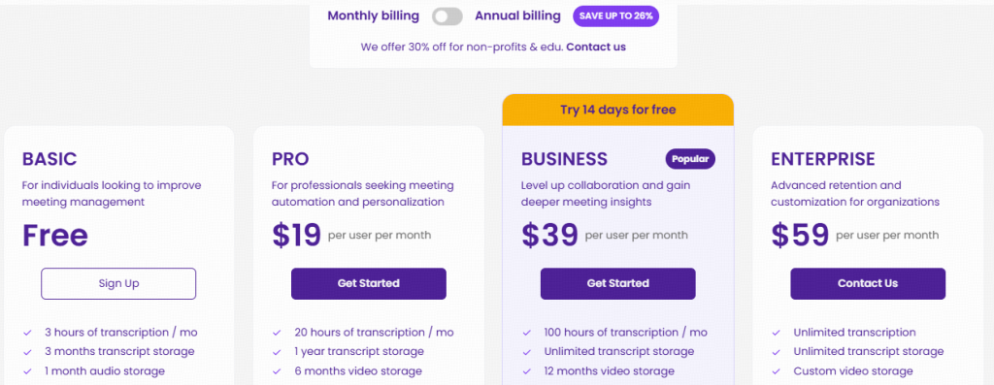
Task: Click the Save up to 26% badge
Action: pyautogui.click(x=615, y=16)
